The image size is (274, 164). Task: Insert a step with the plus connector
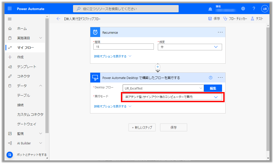[x=158, y=67]
